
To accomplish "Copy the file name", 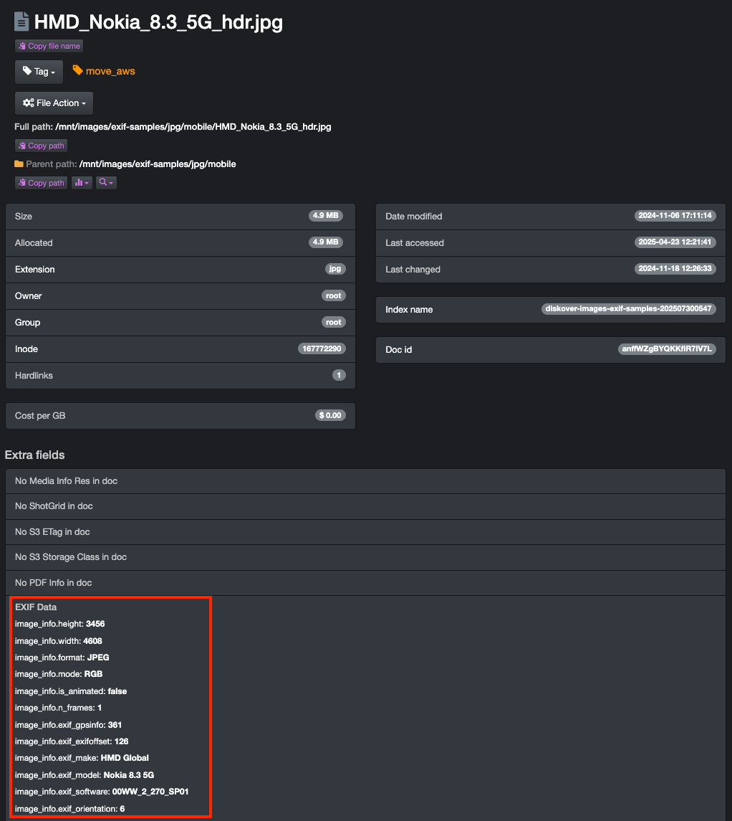I will click(x=49, y=46).
